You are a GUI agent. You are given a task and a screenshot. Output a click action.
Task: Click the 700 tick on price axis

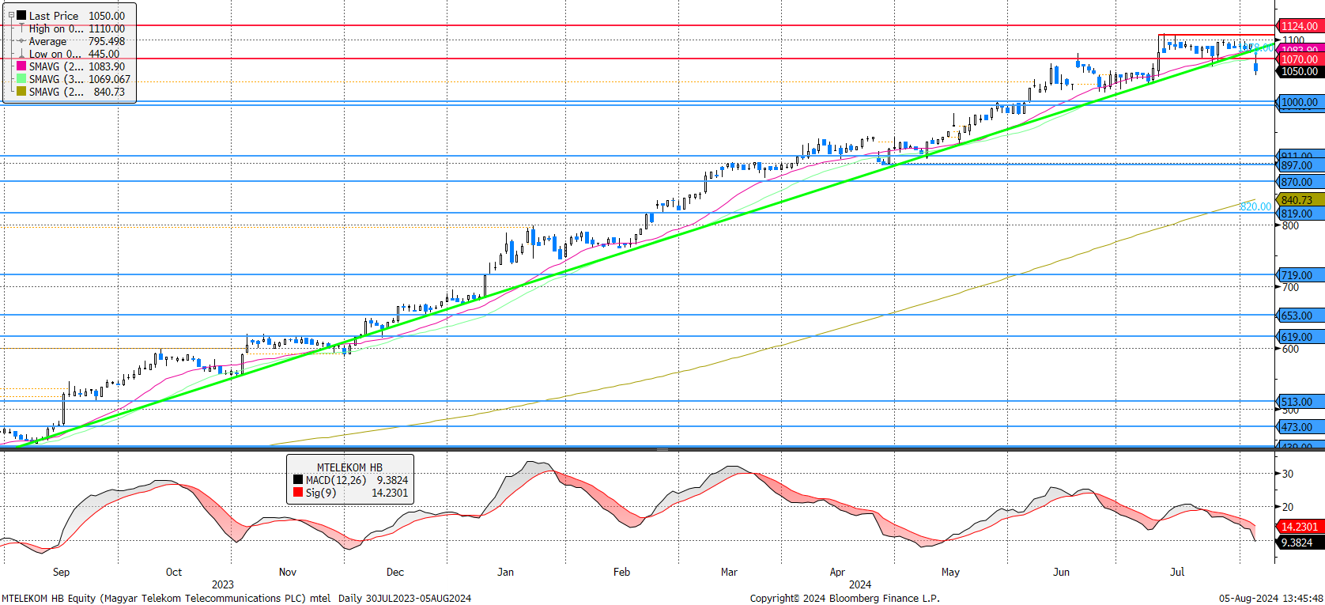coord(1290,287)
